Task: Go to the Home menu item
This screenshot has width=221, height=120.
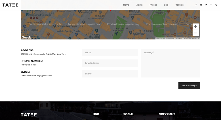Action: pos(126,5)
